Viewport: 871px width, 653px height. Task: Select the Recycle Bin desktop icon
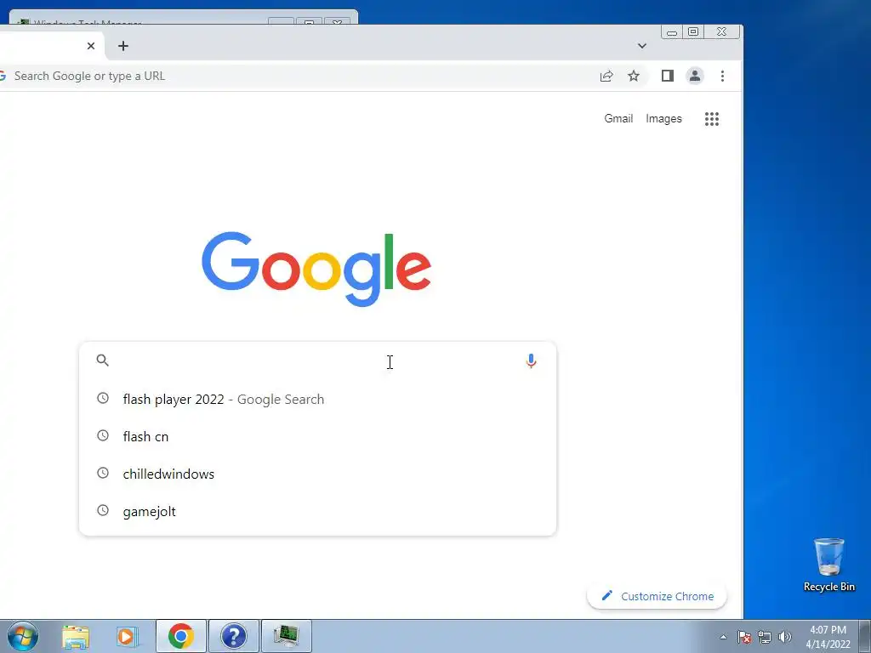(x=828, y=565)
